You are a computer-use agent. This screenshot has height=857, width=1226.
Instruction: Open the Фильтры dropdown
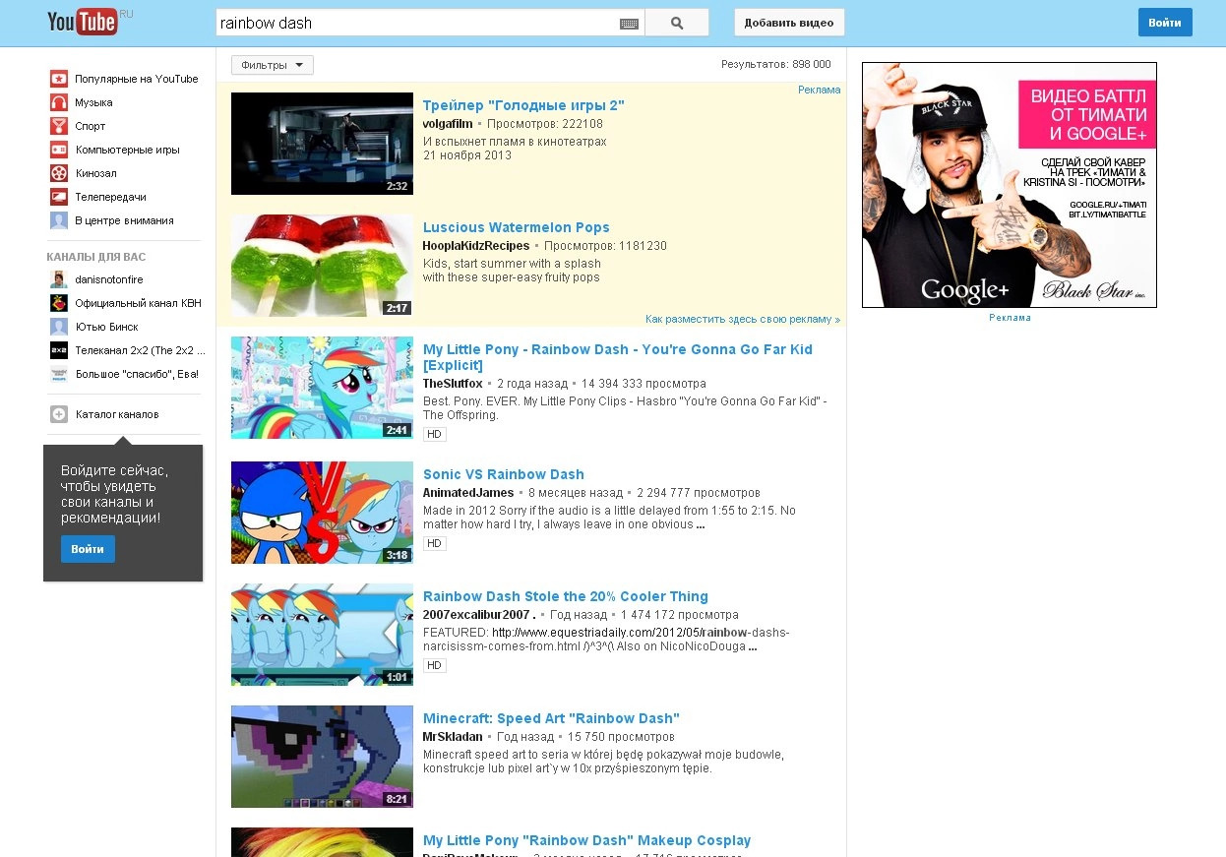pyautogui.click(x=273, y=65)
